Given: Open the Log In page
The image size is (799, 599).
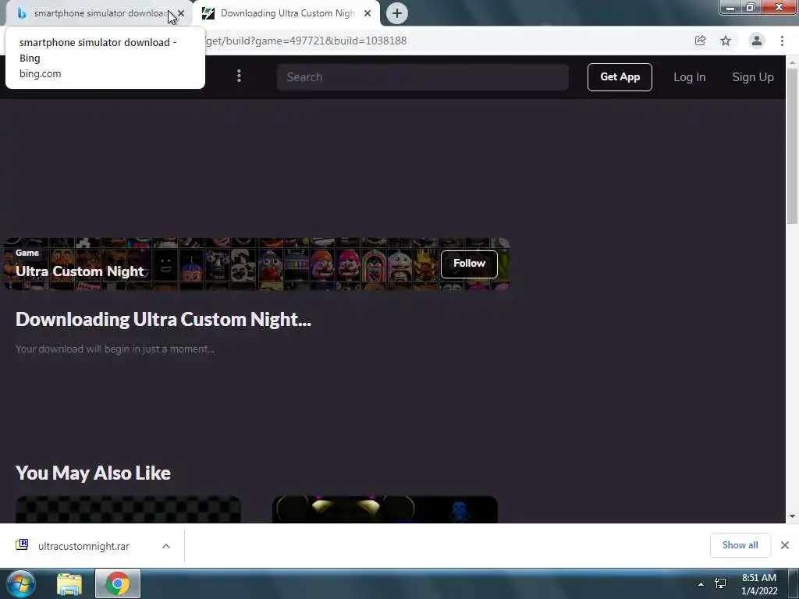Looking at the screenshot, I should [690, 77].
